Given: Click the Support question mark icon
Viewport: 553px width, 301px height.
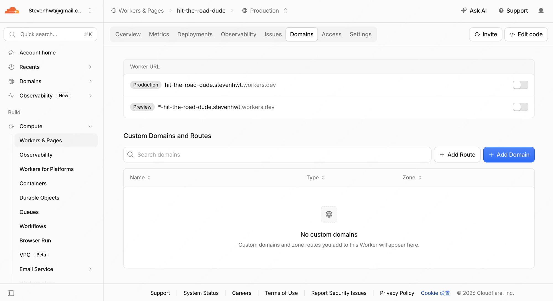Looking at the screenshot, I should click(x=501, y=11).
